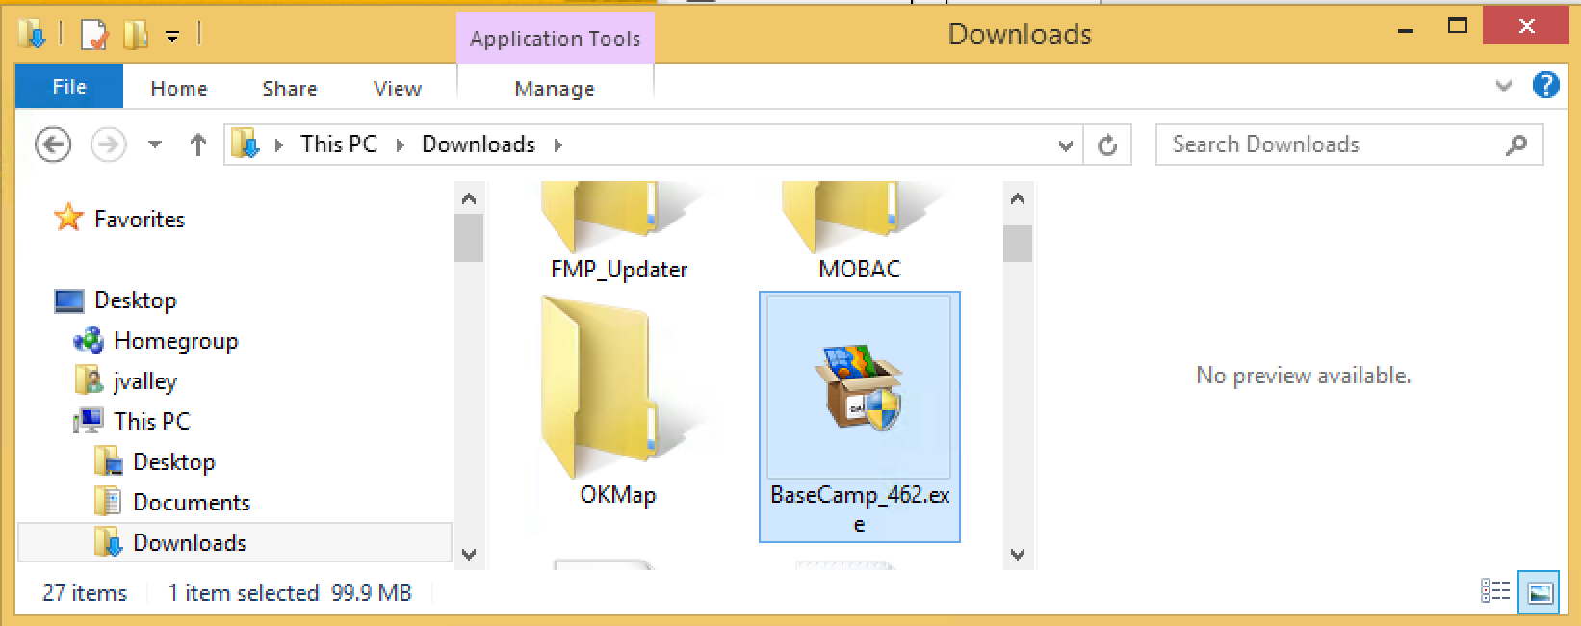Open the Recent locations dropdown
1581x626 pixels.
pos(154,145)
